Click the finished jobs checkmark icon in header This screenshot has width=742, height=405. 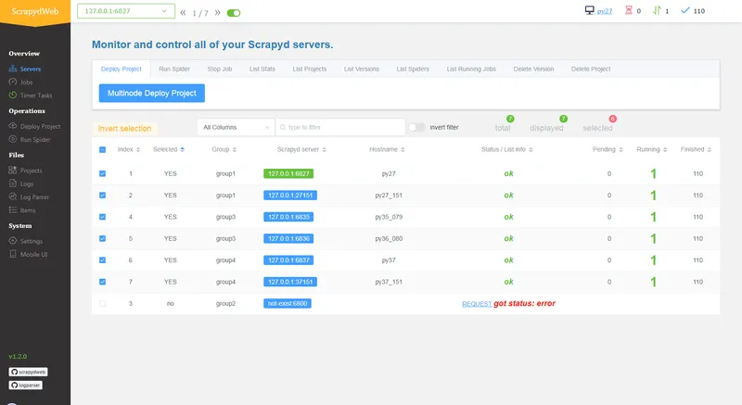coord(684,10)
